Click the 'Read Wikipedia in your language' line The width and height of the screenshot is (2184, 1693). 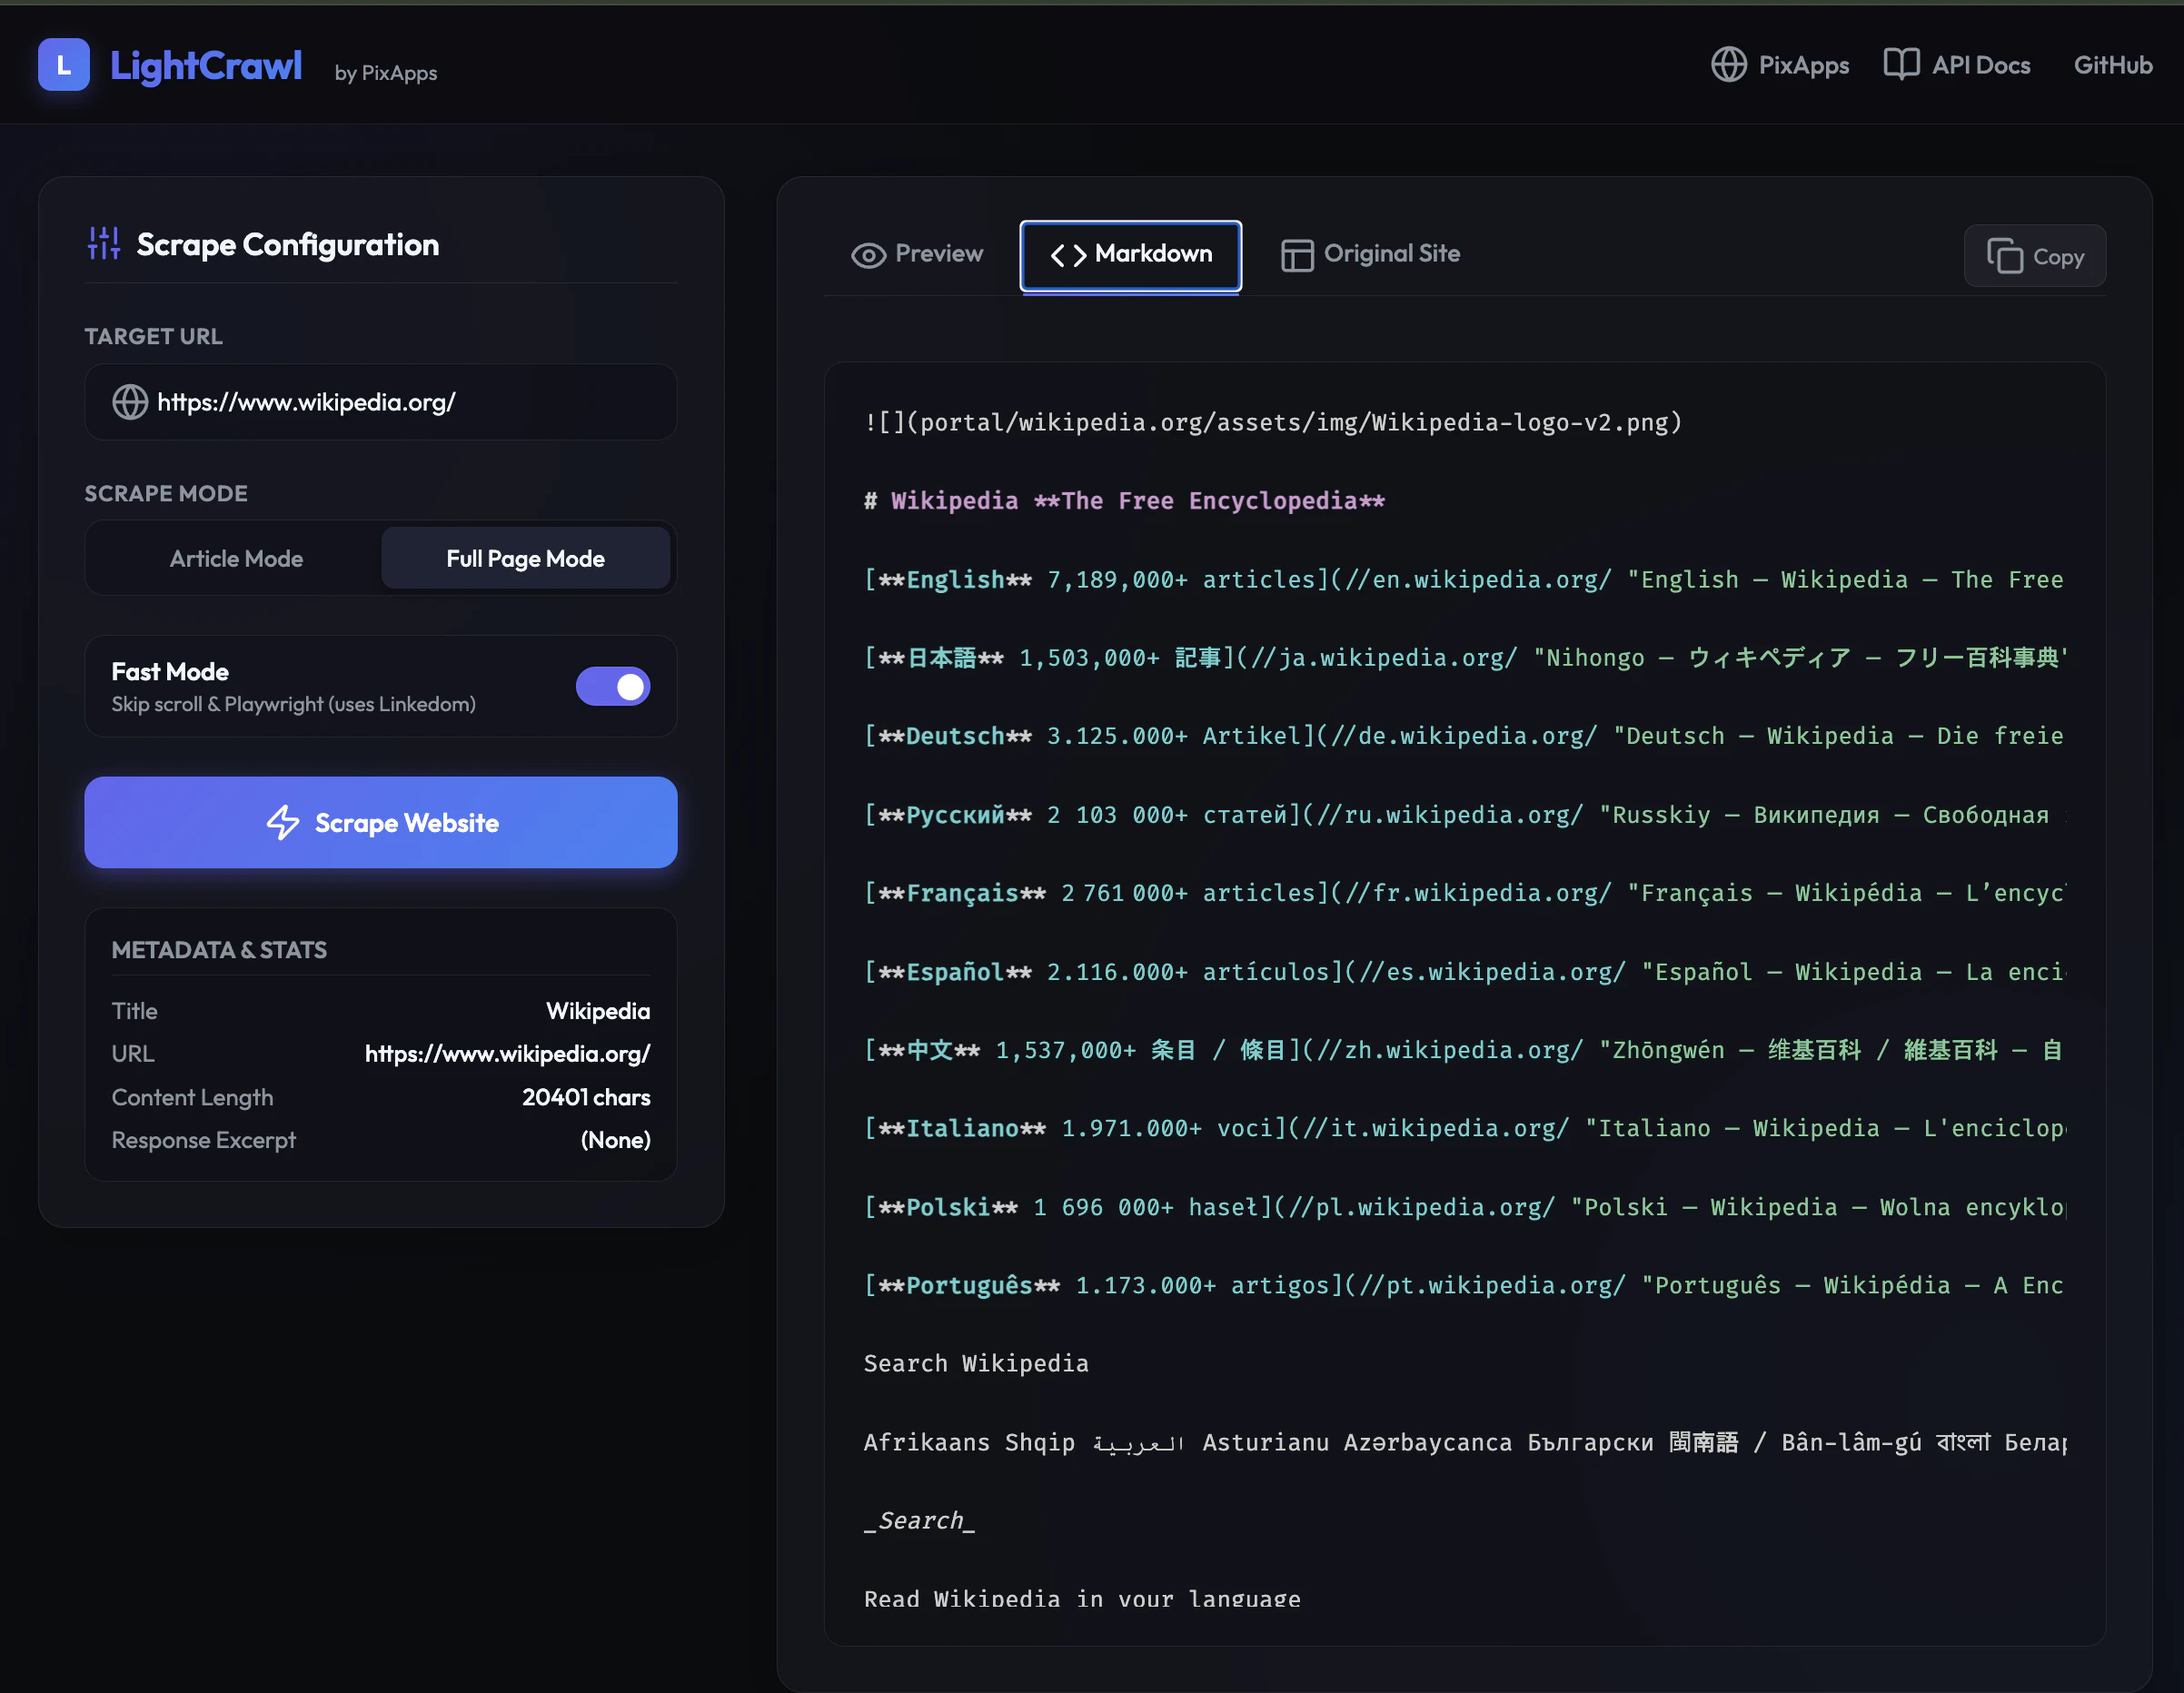1082,1598
